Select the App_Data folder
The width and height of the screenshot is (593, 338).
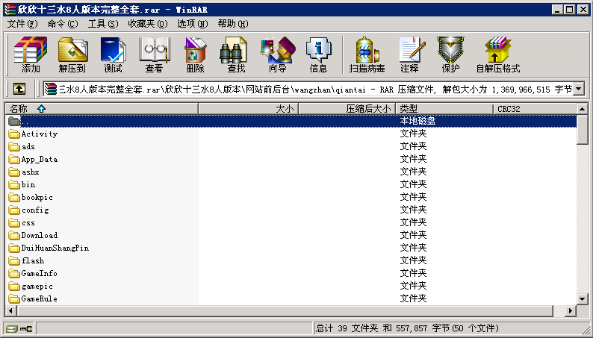point(39,160)
